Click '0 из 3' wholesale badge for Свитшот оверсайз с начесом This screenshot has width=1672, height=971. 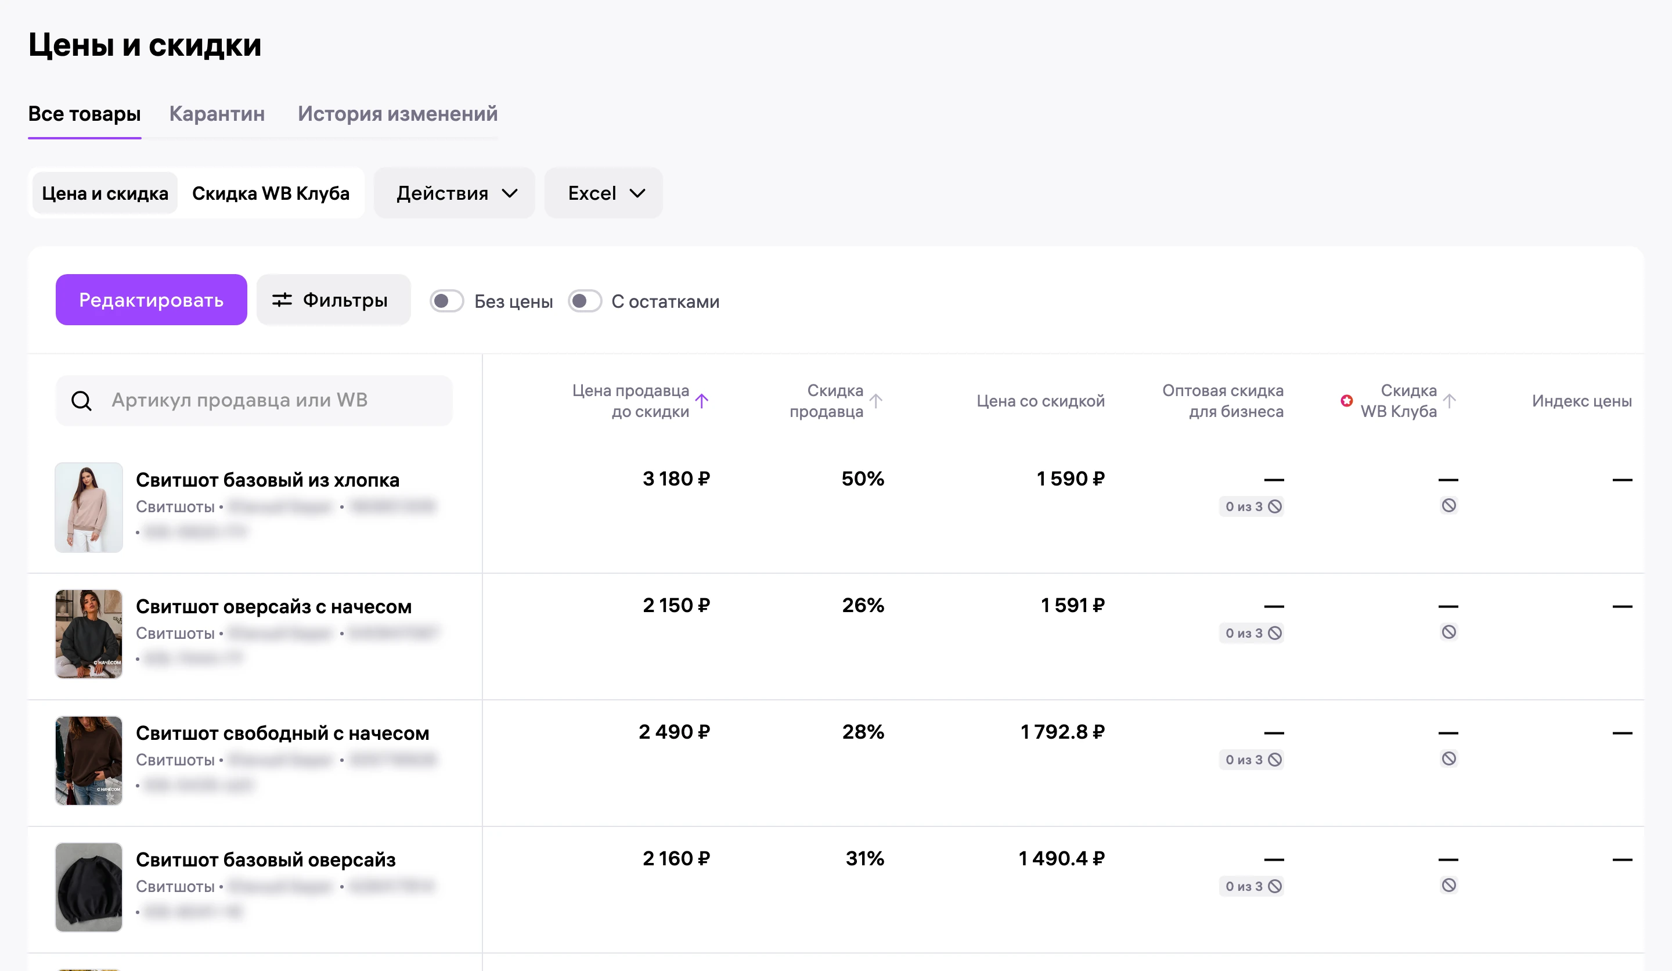[x=1251, y=633]
